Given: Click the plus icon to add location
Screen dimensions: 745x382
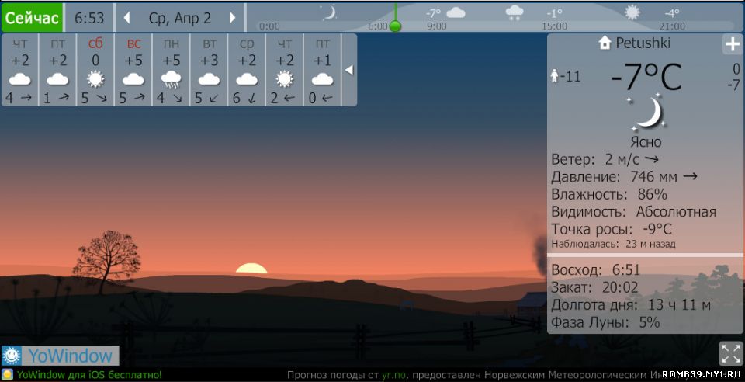Looking at the screenshot, I should pyautogui.click(x=732, y=44).
